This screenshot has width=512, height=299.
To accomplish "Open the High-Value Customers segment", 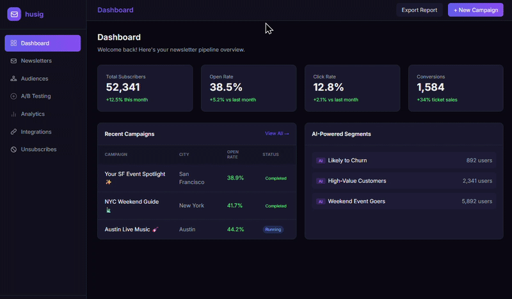I will [x=356, y=181].
